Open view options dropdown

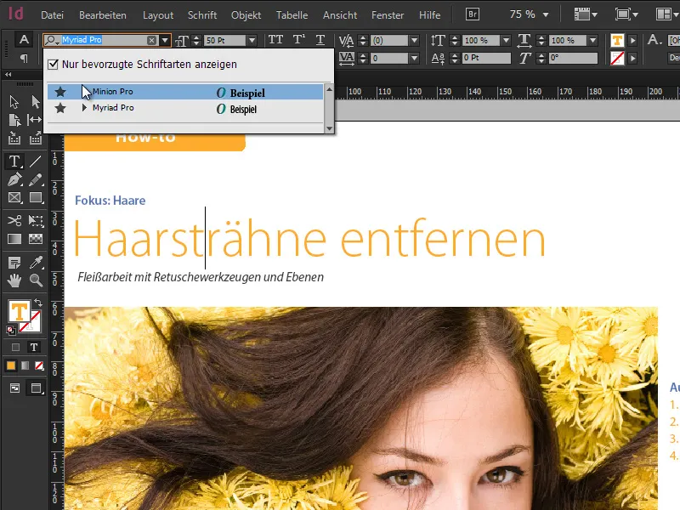(586, 14)
